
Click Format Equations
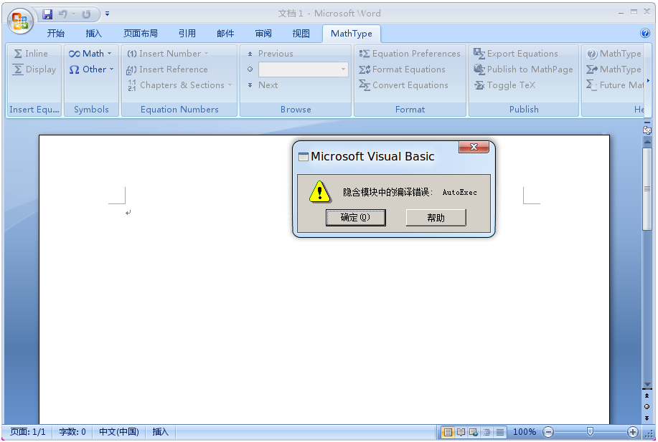coord(402,69)
